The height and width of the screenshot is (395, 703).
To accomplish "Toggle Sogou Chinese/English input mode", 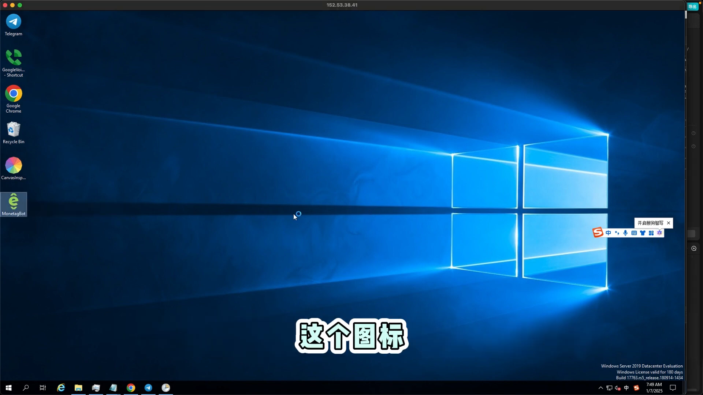I will [x=608, y=233].
